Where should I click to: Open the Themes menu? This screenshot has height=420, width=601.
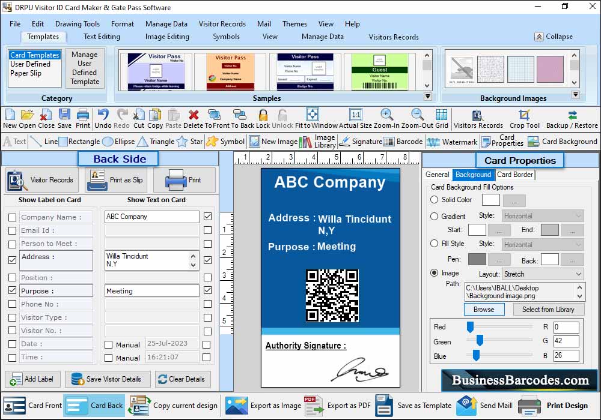click(x=294, y=24)
